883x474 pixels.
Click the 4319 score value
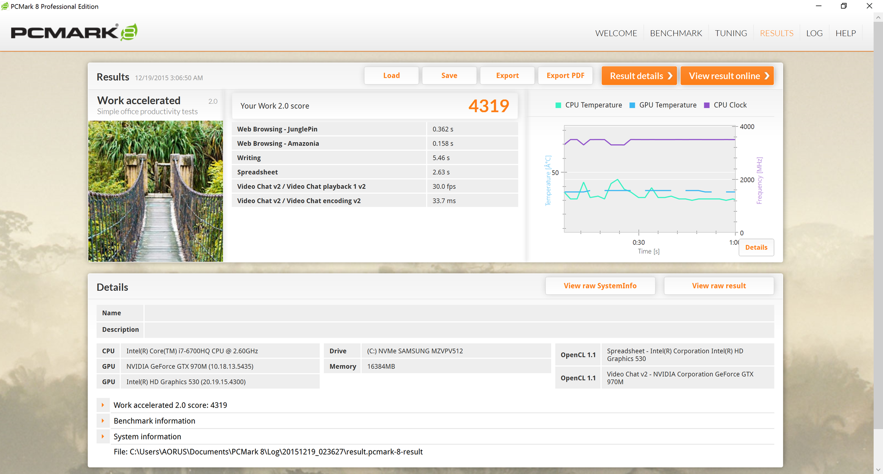click(489, 106)
